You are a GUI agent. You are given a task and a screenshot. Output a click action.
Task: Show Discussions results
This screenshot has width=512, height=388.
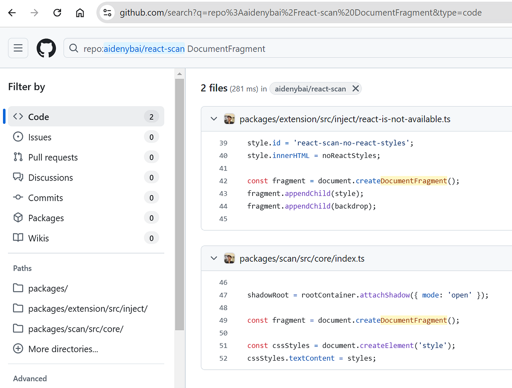[86, 178]
